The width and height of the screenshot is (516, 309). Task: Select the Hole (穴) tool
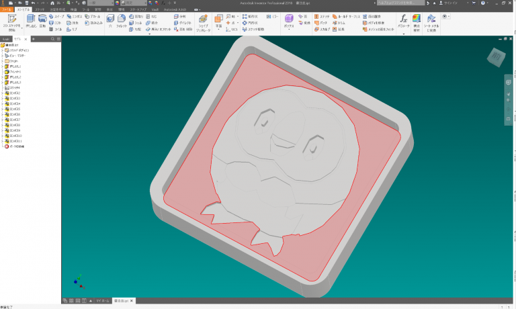click(x=110, y=21)
